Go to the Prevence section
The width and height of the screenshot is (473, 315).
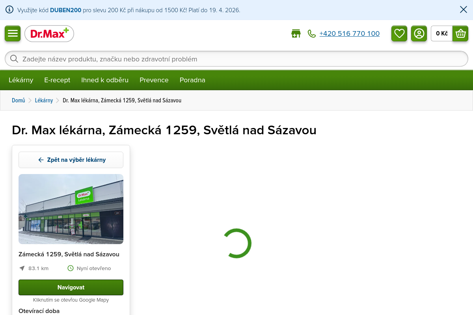click(154, 80)
